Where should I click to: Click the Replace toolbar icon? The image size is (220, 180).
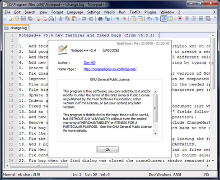point(108,19)
